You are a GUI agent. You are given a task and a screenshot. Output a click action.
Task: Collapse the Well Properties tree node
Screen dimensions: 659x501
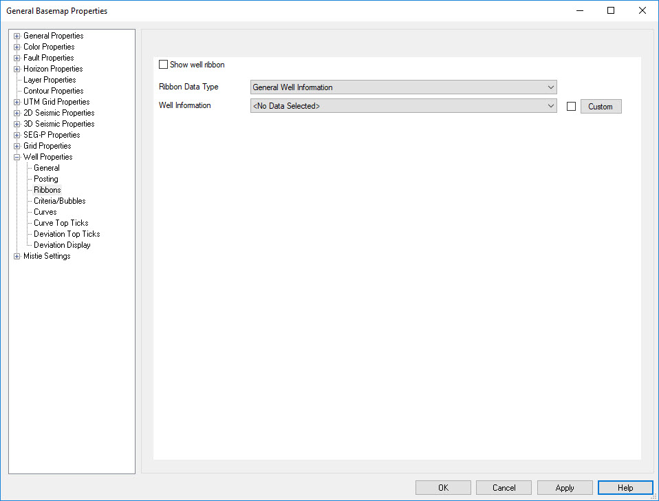[x=17, y=157]
